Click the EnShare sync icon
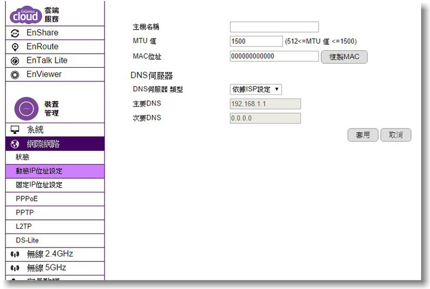430x289 pixels. [x=15, y=33]
